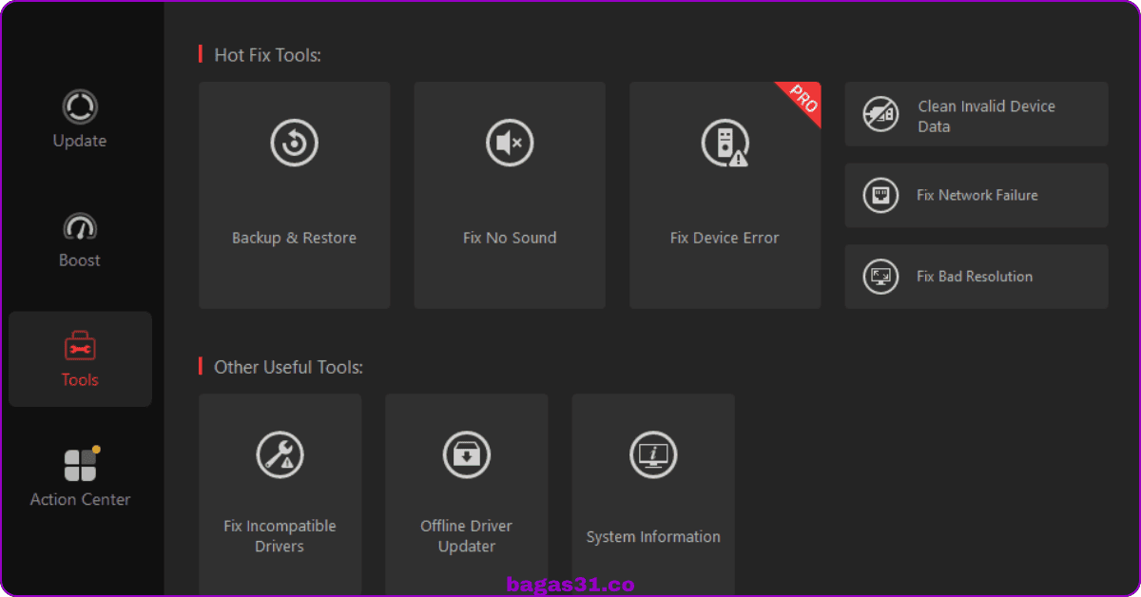Viewport: 1141px width, 597px height.
Task: Open the Backup & Restore tool label
Action: click(x=295, y=239)
